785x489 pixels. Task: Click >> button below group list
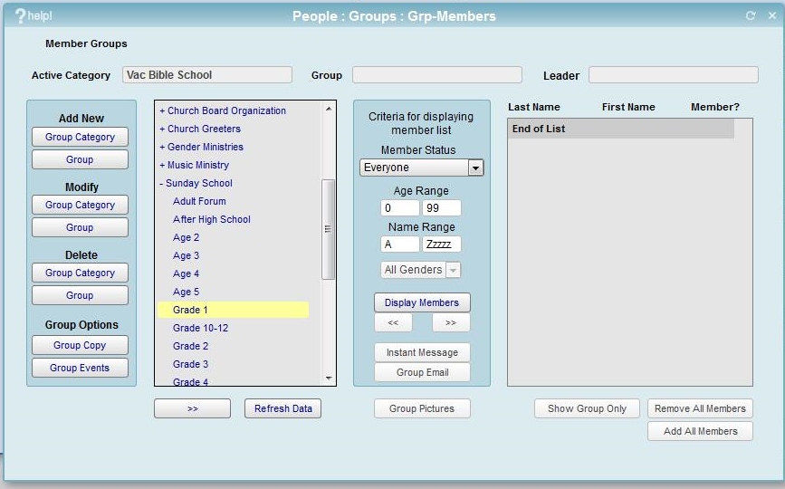click(192, 408)
